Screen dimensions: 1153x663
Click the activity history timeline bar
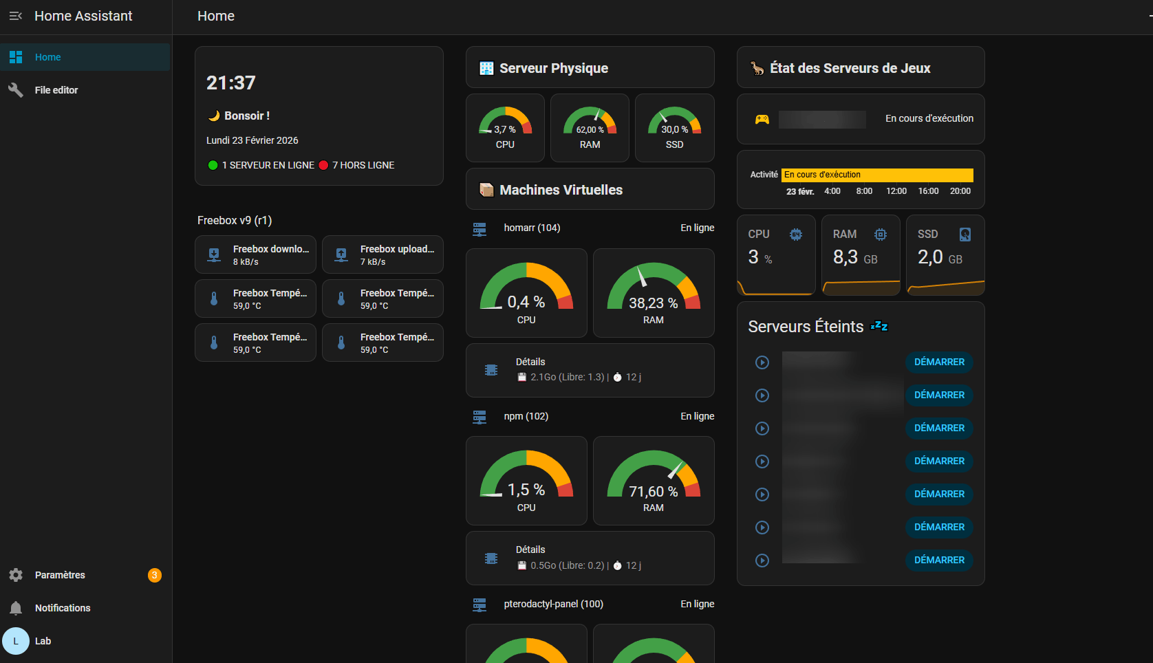pyautogui.click(x=876, y=175)
